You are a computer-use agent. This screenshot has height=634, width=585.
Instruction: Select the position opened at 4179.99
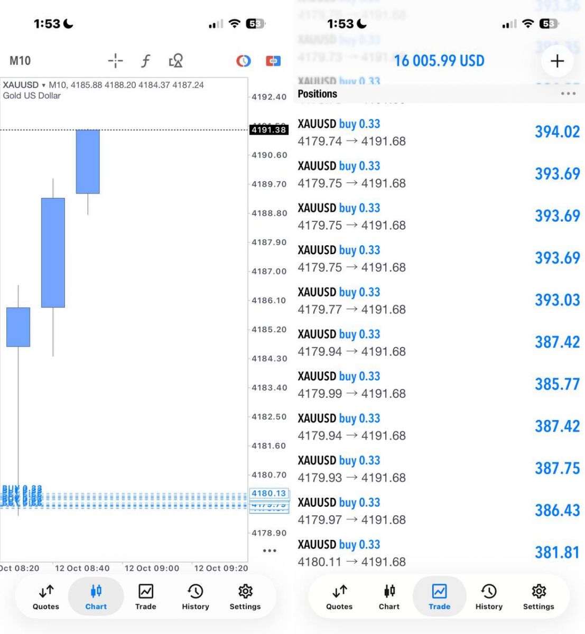(x=439, y=385)
